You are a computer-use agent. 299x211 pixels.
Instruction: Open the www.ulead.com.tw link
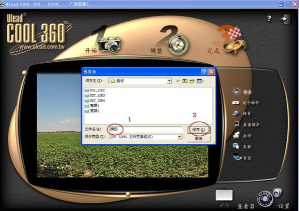(x=42, y=46)
